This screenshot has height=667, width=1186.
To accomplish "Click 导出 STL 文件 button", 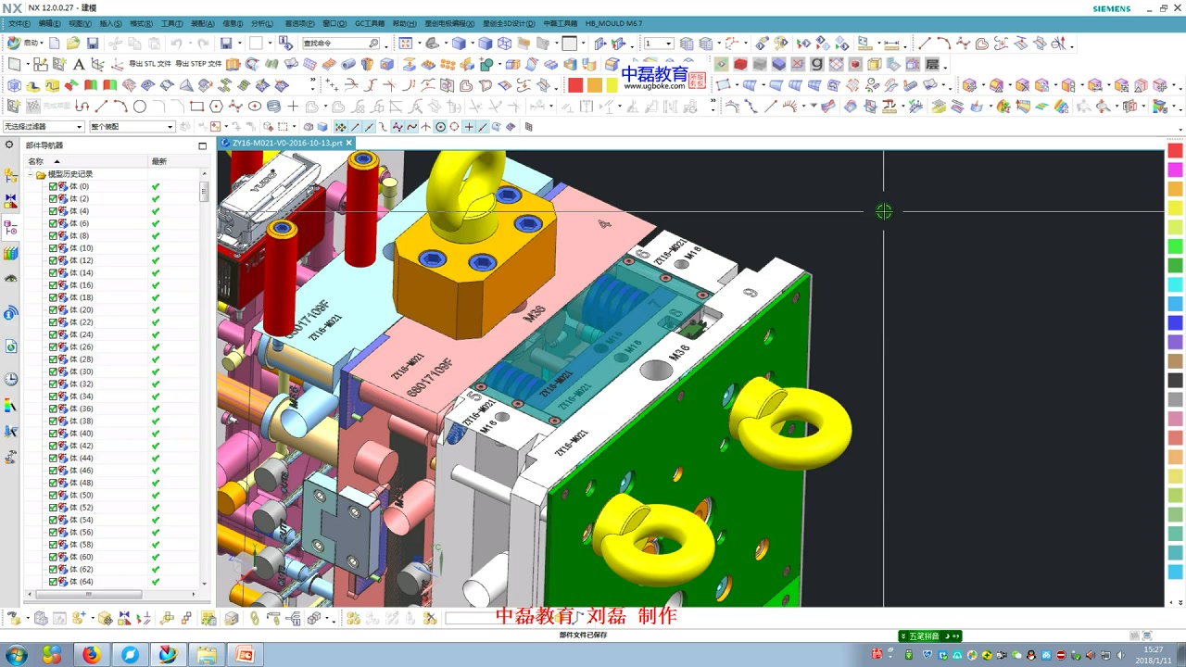I will [149, 64].
